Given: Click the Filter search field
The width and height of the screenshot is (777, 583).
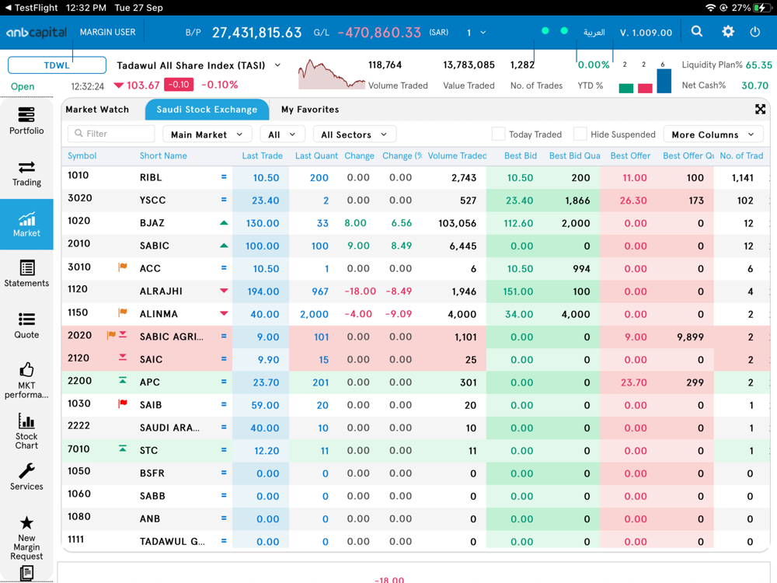Looking at the screenshot, I should [x=111, y=134].
